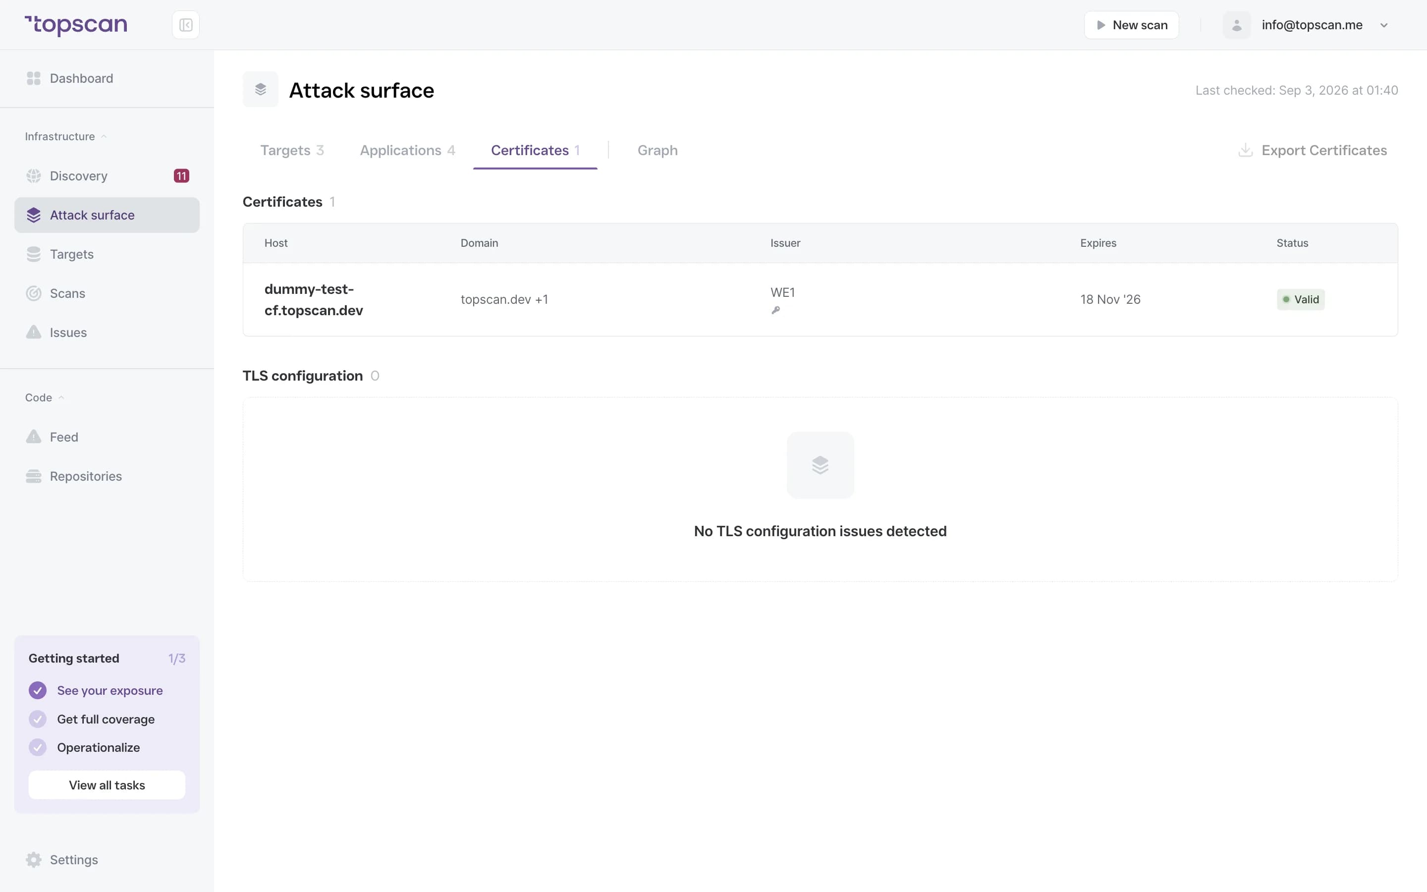Click the key icon under WE1 issuer

(775, 310)
